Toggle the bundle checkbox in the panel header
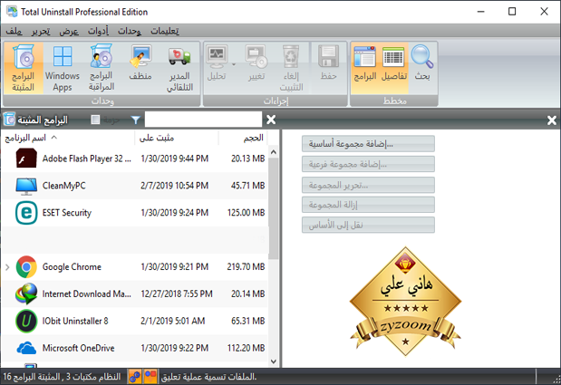Viewport: 561px width, 385px height. 95,120
